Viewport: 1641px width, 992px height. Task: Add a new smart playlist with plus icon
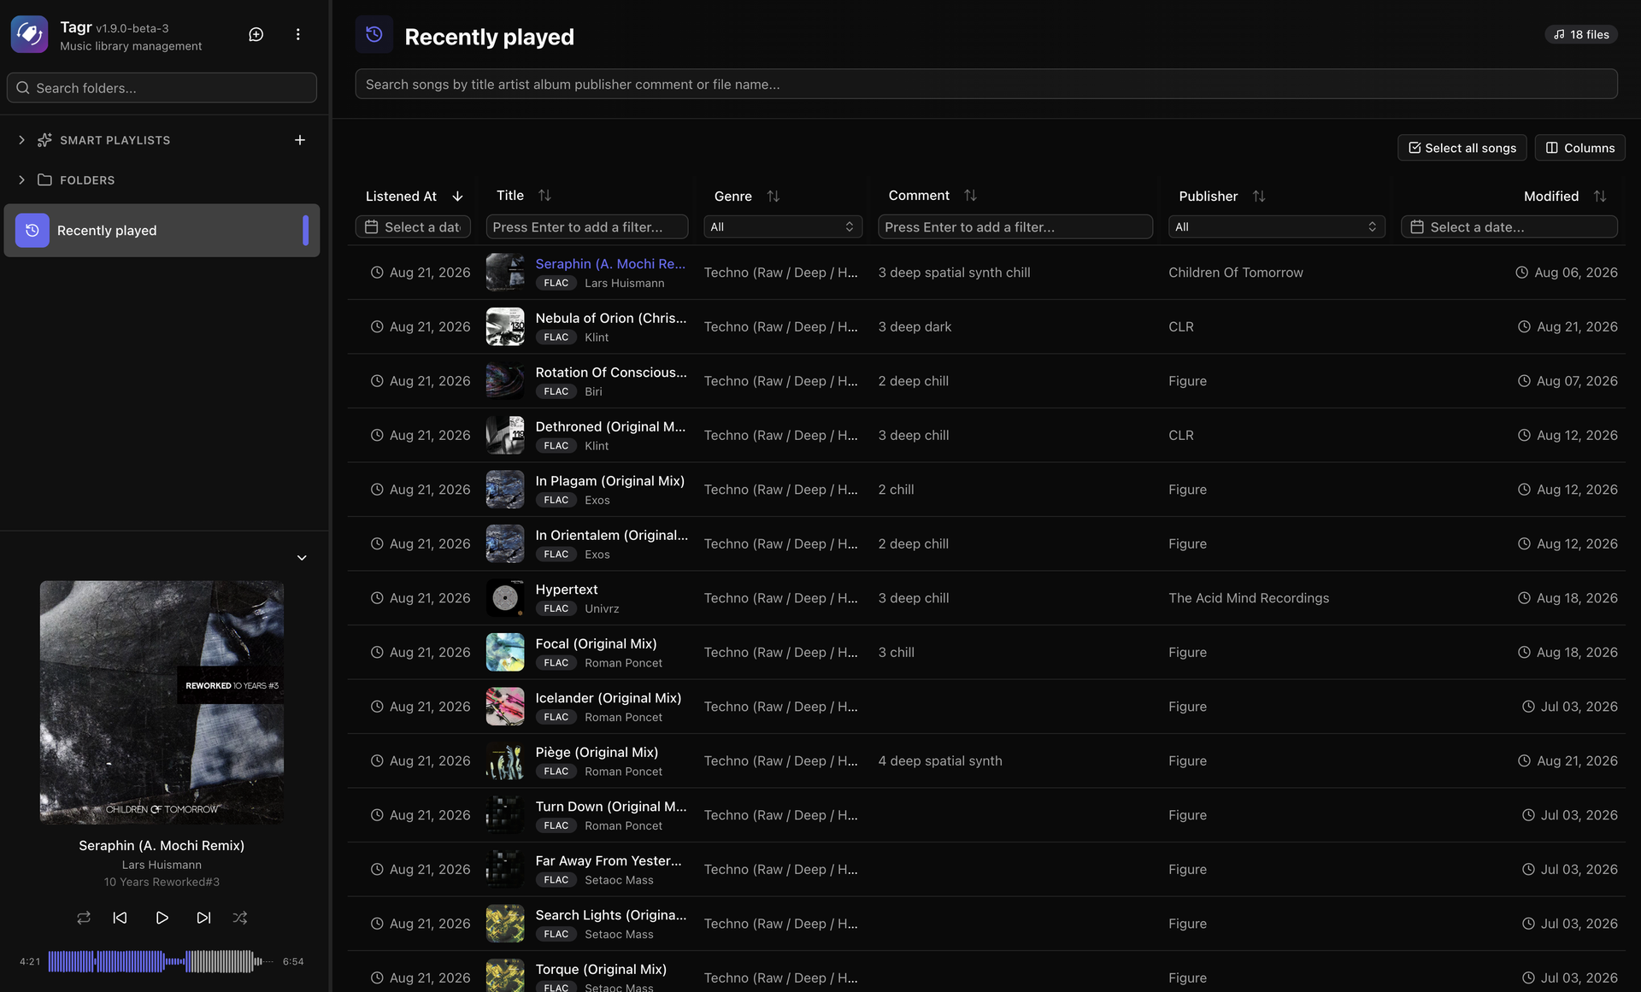(300, 140)
